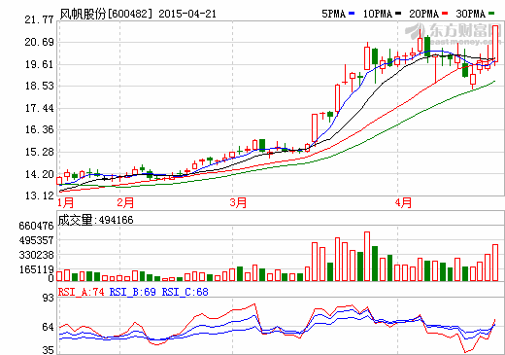Click volume axis label 330238

[x=36, y=255]
